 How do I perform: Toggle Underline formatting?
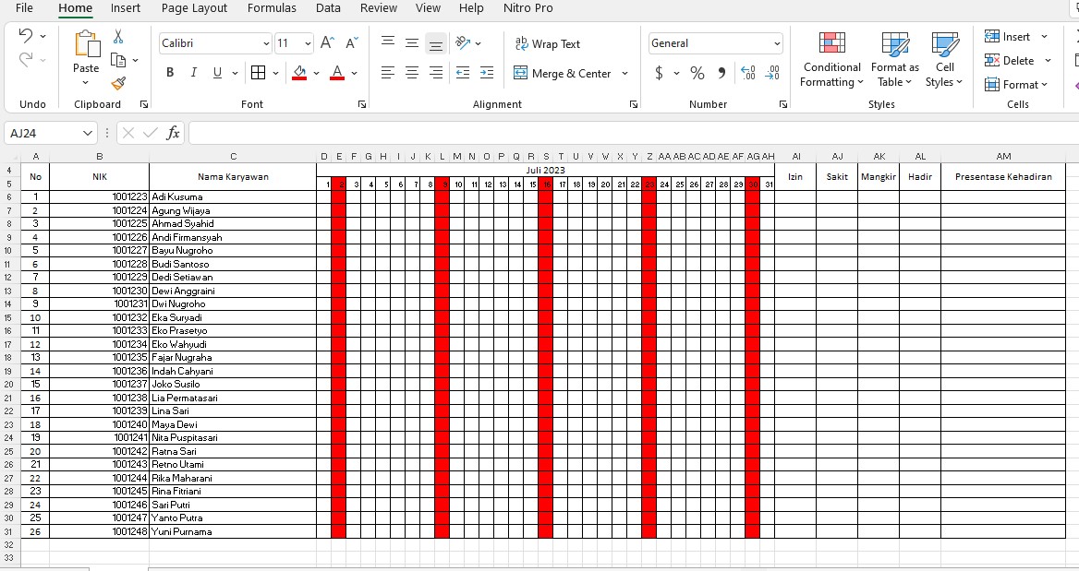coord(217,73)
